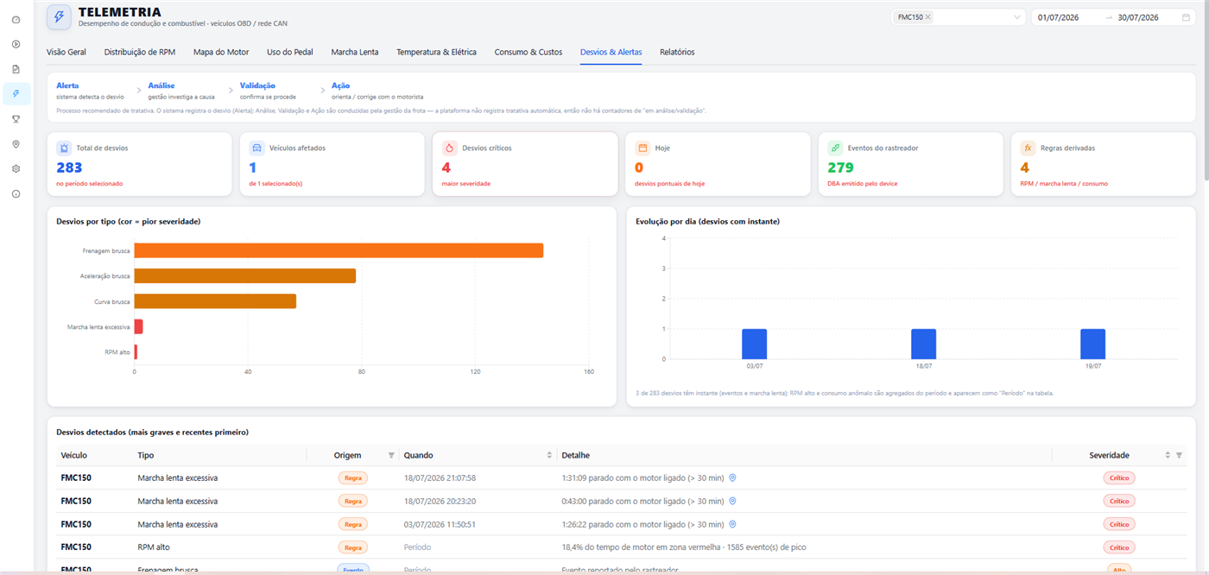Click the 283 total de desvios value

click(69, 167)
